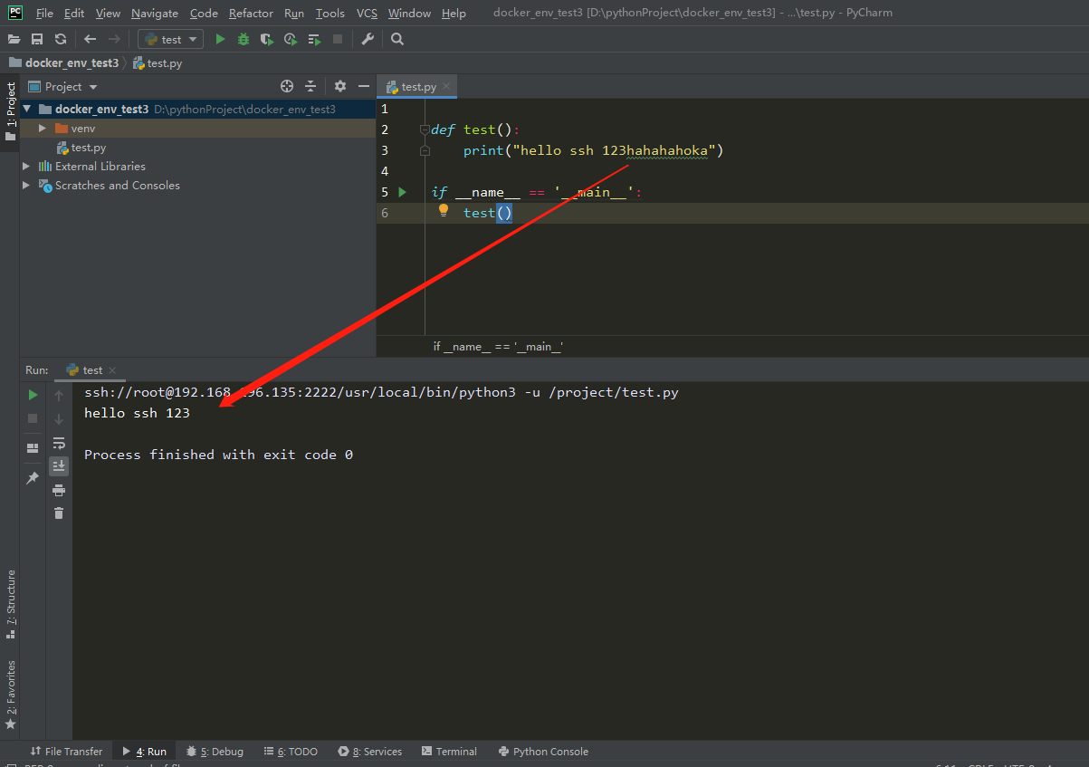Select in project via crosshair icon

click(287, 85)
